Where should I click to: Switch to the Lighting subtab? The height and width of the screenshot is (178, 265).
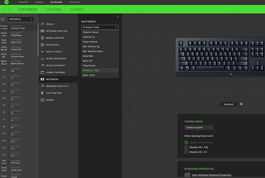[54, 9]
